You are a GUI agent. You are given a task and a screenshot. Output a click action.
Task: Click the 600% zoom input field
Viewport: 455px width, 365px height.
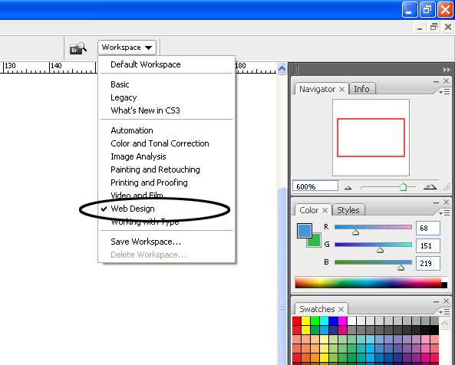[315, 186]
